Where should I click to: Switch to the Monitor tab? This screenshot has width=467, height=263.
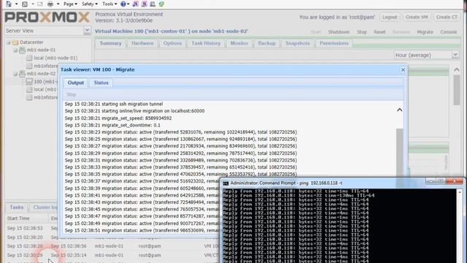pyautogui.click(x=239, y=43)
